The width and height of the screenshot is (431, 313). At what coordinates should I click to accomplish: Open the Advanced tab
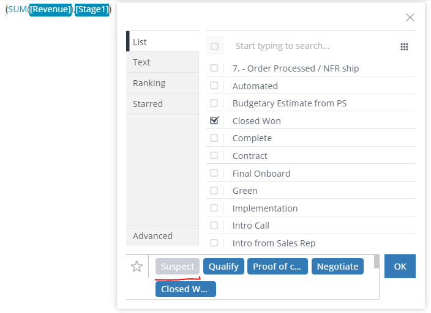(x=162, y=236)
